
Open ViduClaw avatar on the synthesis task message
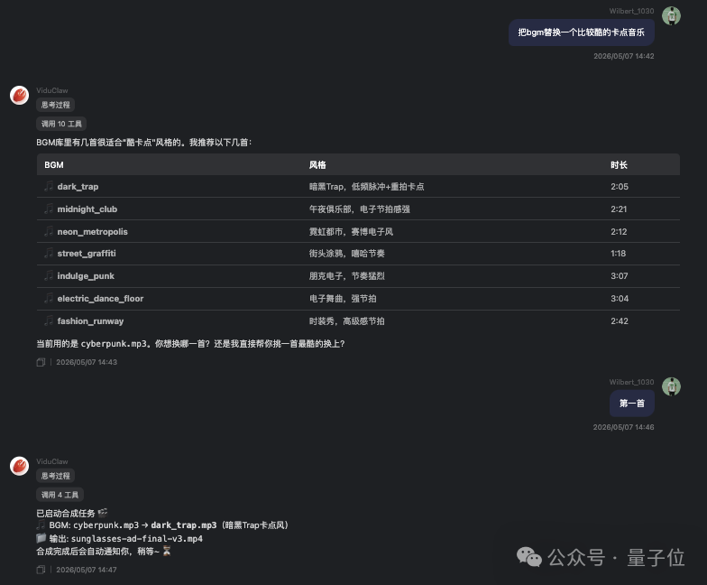(x=20, y=466)
